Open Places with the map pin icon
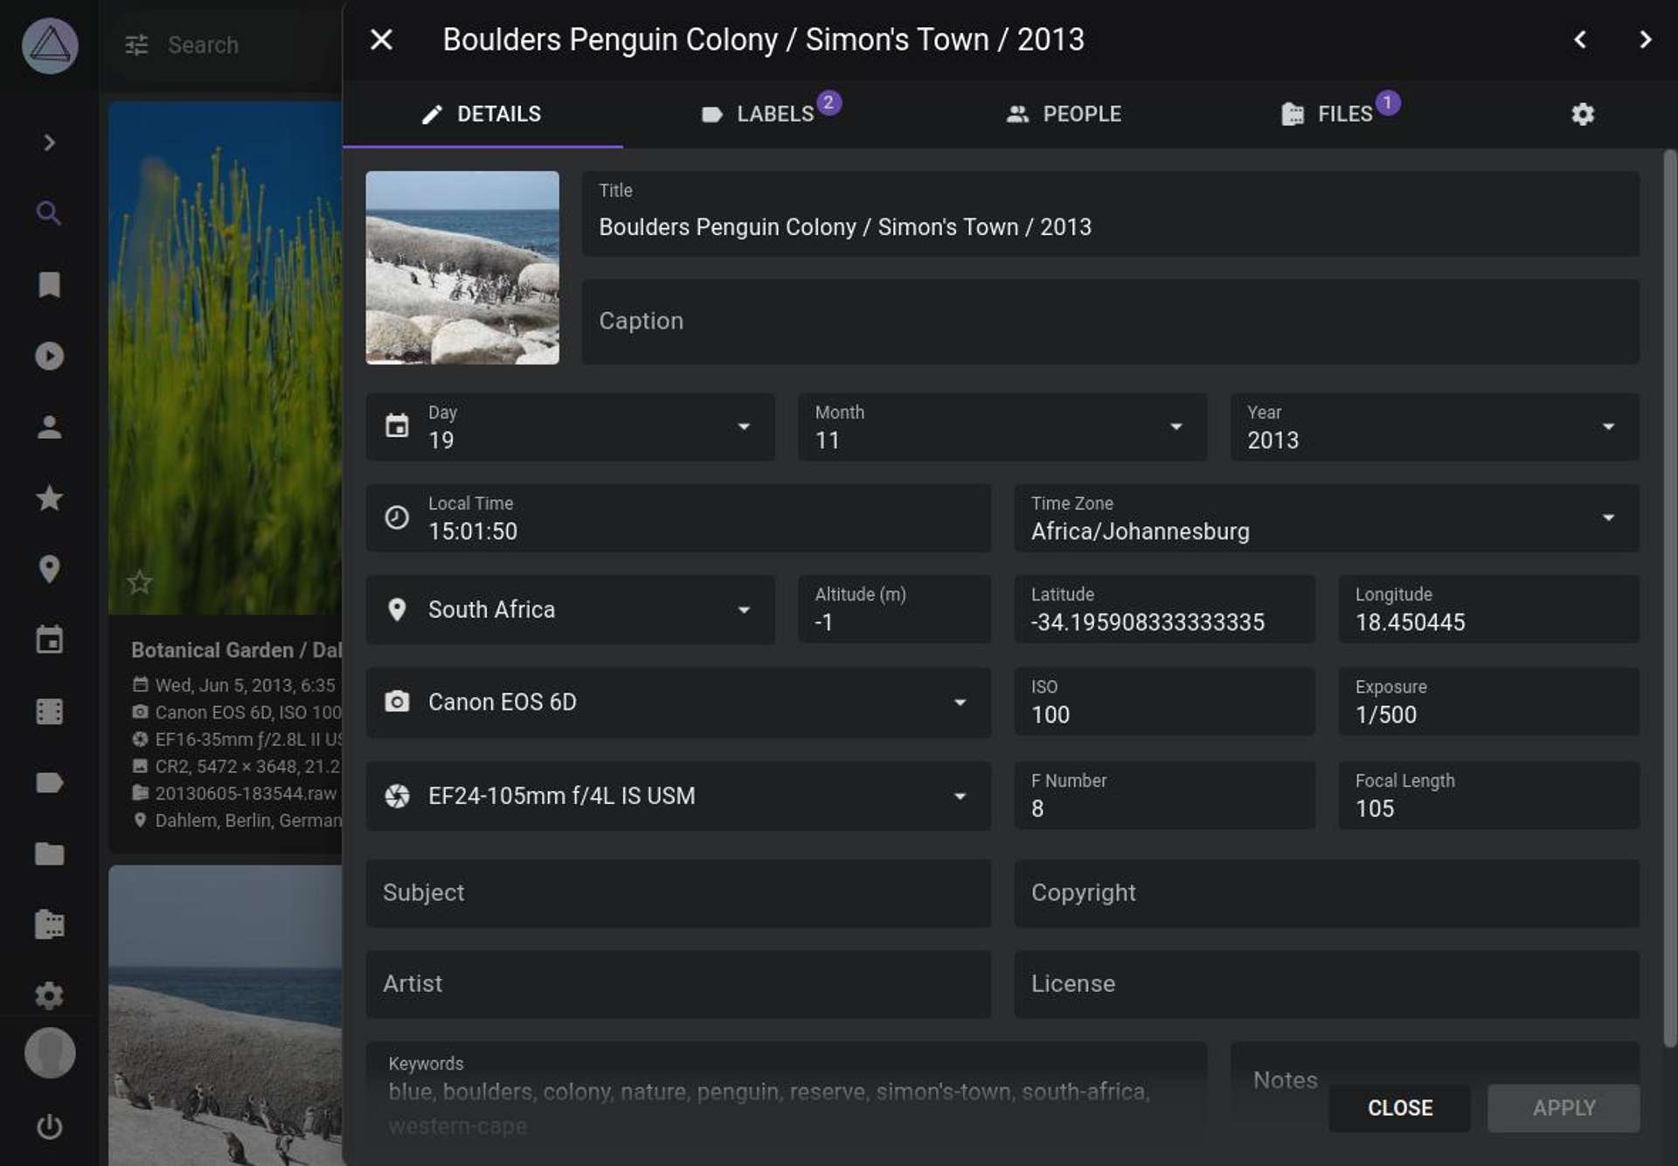1678x1166 pixels. [x=49, y=570]
